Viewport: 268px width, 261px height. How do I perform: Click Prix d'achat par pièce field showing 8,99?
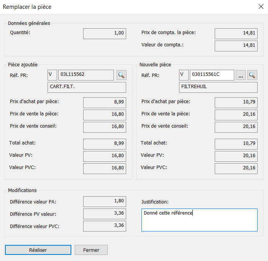point(105,102)
